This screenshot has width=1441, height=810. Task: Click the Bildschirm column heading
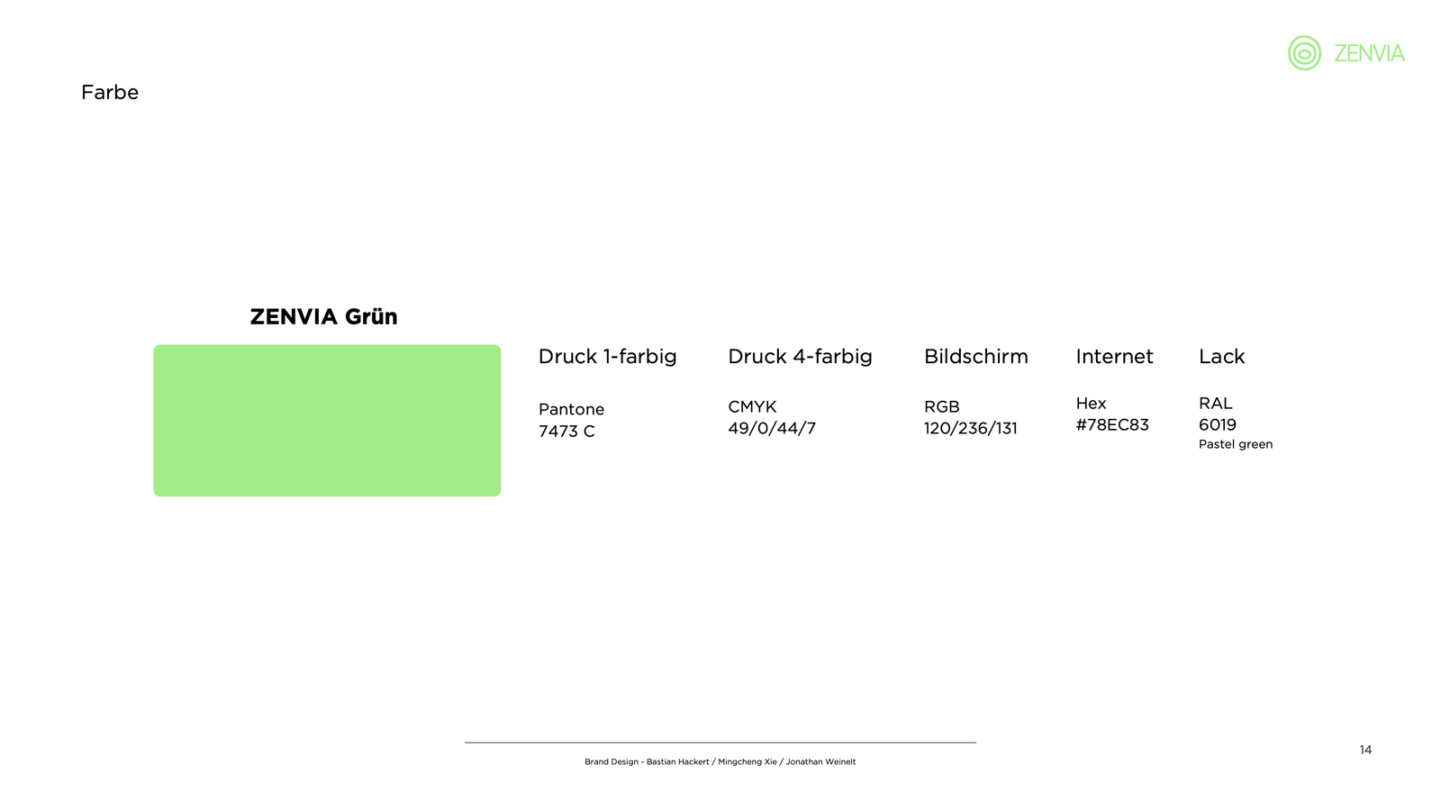click(975, 357)
